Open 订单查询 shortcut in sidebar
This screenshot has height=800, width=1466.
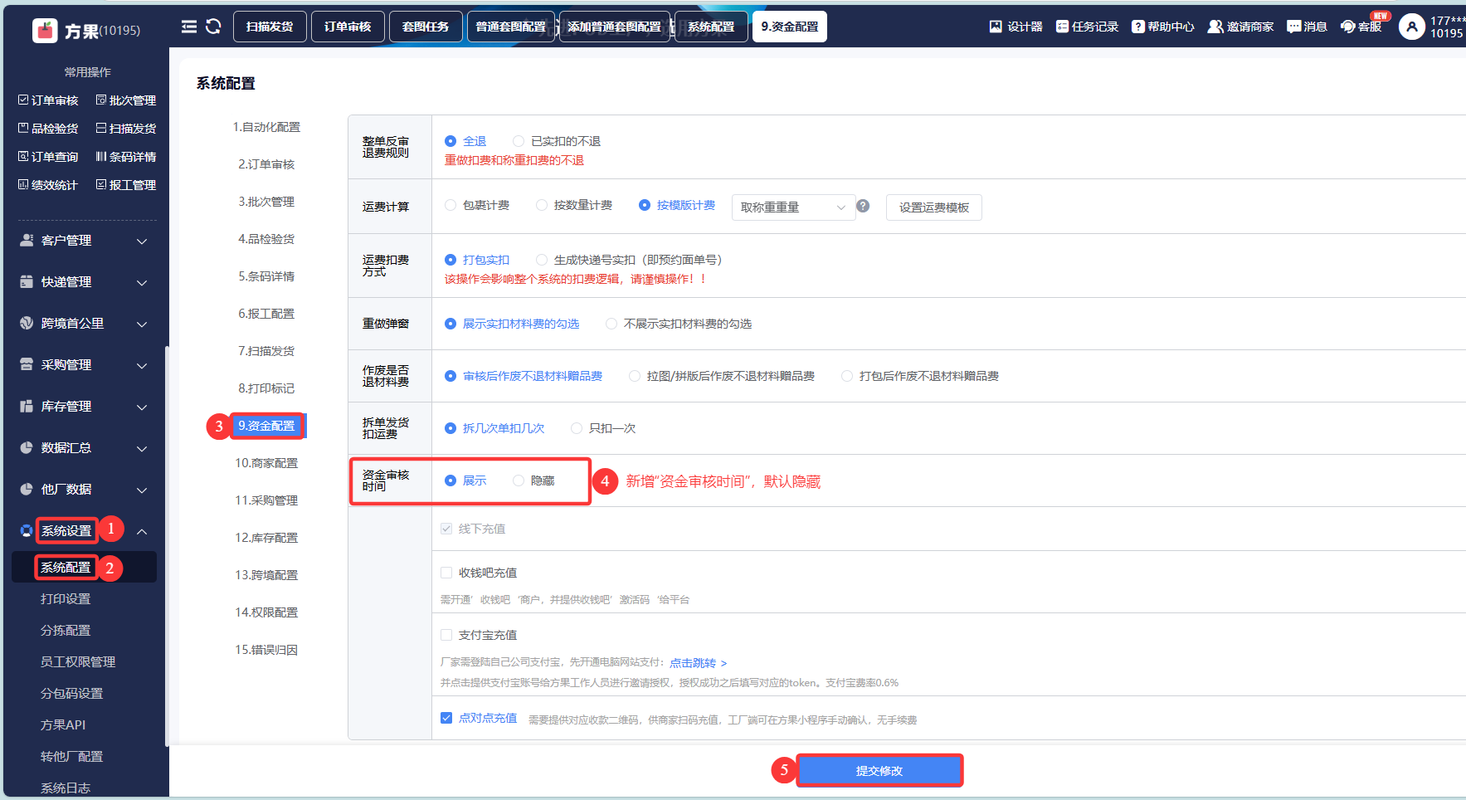48,157
